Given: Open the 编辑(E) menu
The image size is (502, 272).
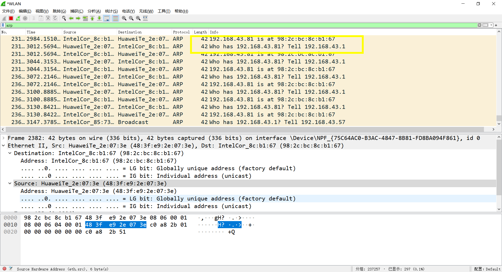Looking at the screenshot, I should [25, 11].
